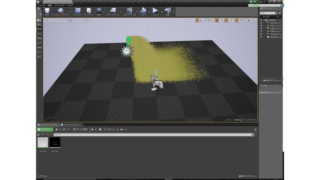Screen dimensions: 320x180
Task: Open the Edit (編集) menu
Action: [x=50, y=5]
